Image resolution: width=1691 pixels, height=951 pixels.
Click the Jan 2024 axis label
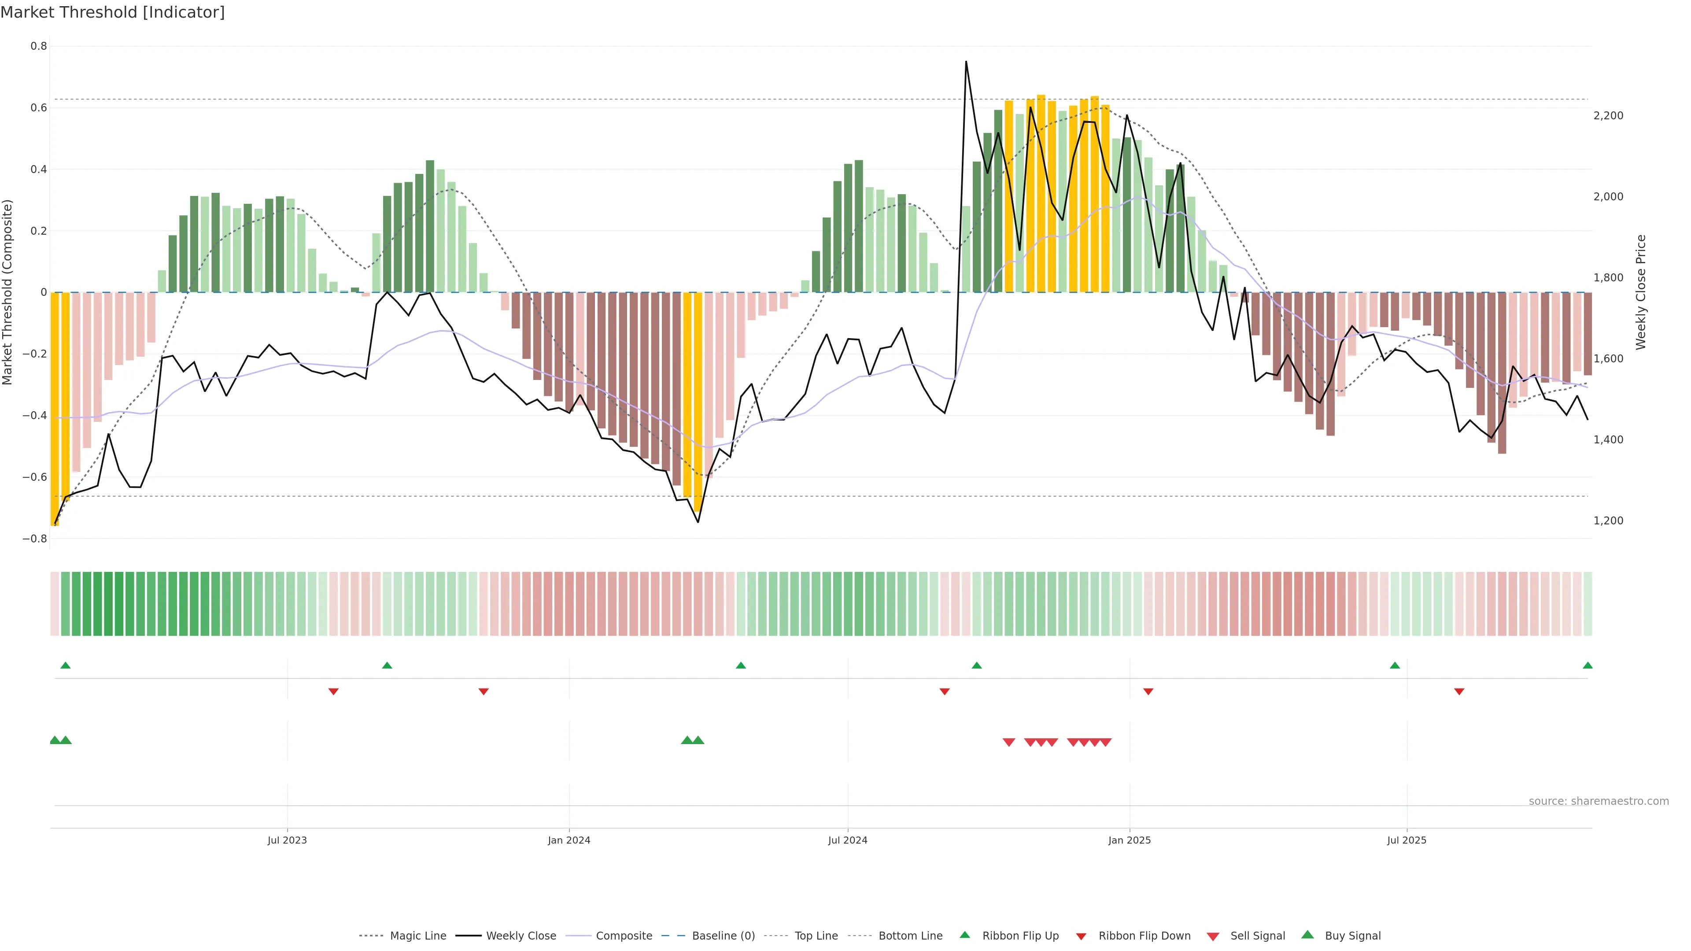click(569, 840)
